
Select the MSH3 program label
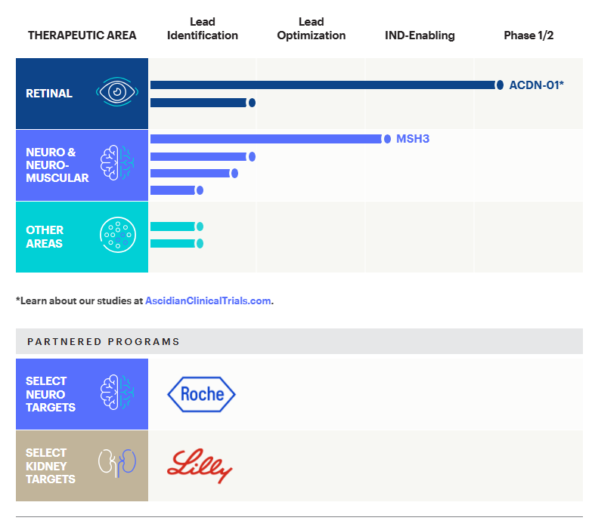pos(413,139)
